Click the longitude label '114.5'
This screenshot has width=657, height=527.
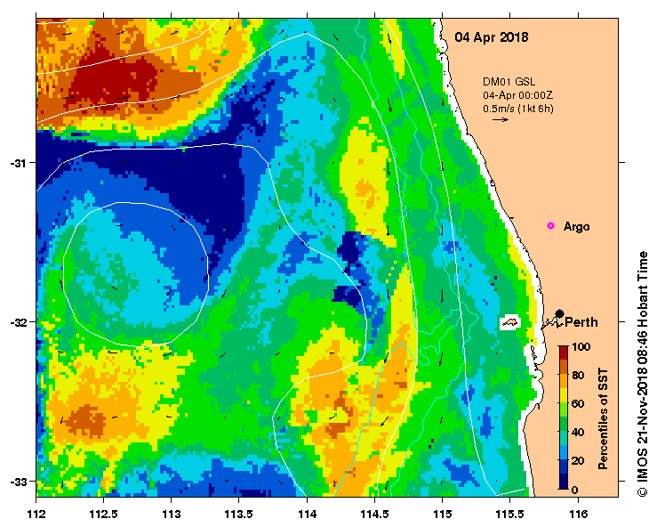(x=374, y=514)
